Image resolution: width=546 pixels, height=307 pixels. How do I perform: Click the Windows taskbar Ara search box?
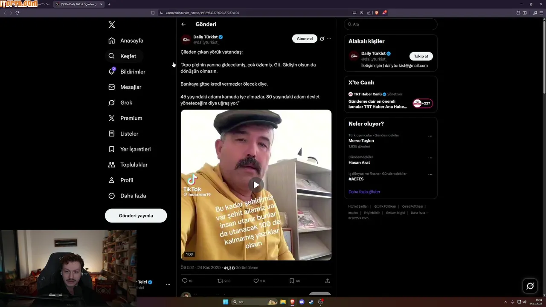[x=254, y=302]
